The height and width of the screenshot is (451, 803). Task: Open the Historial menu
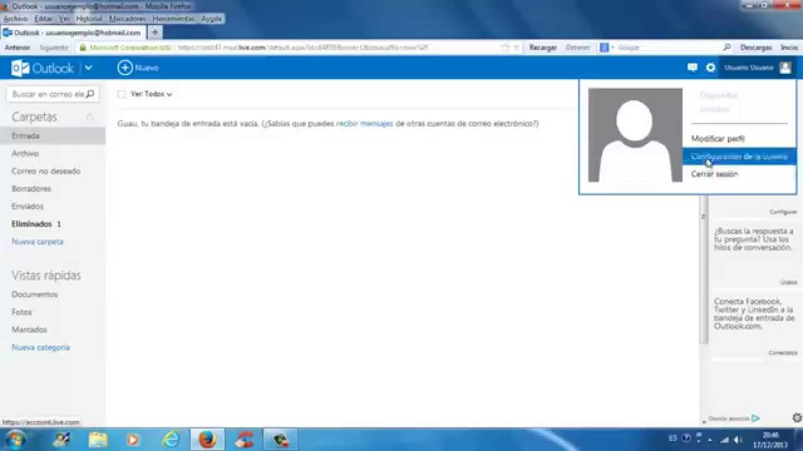89,19
